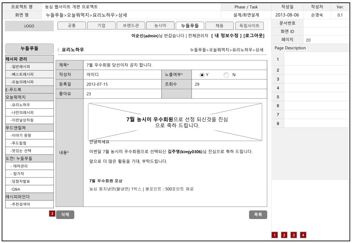The image size is (352, 243).
Task: Select 일반레시피 in the sidebar
Action: tap(29, 67)
